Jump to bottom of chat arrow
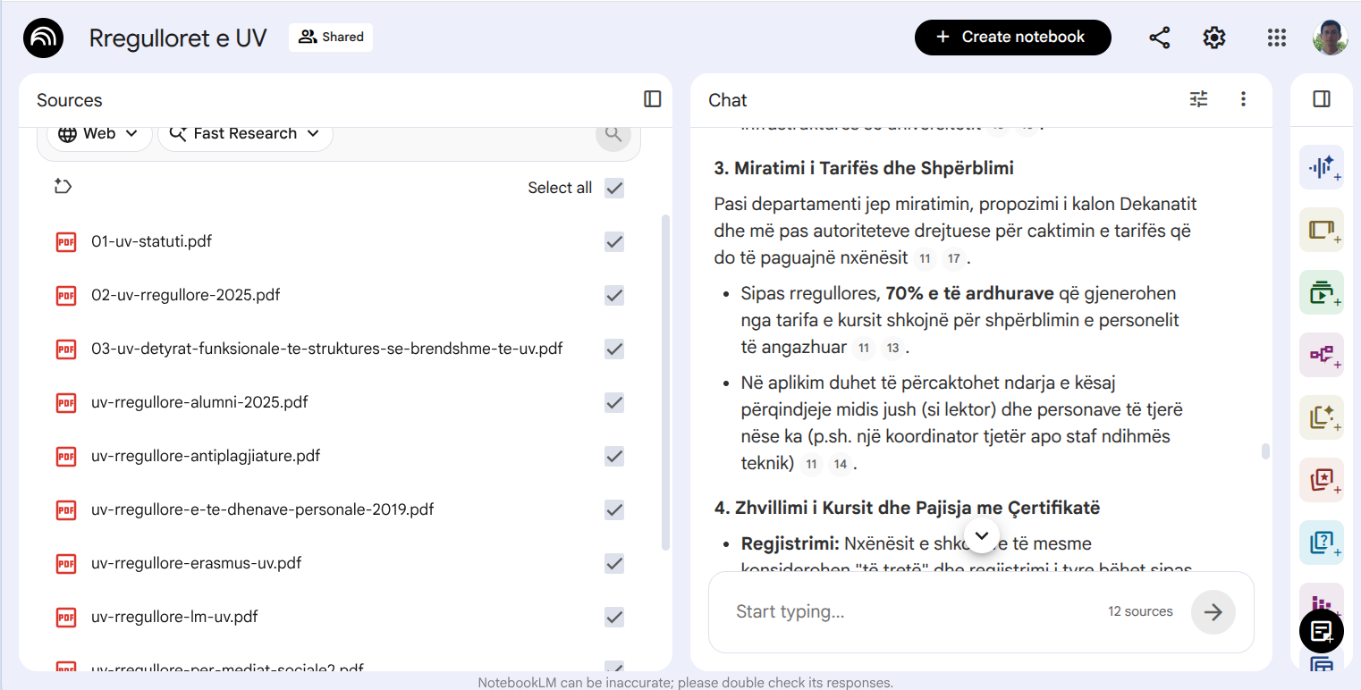Screen dimensions: 1361x690 click(x=982, y=535)
